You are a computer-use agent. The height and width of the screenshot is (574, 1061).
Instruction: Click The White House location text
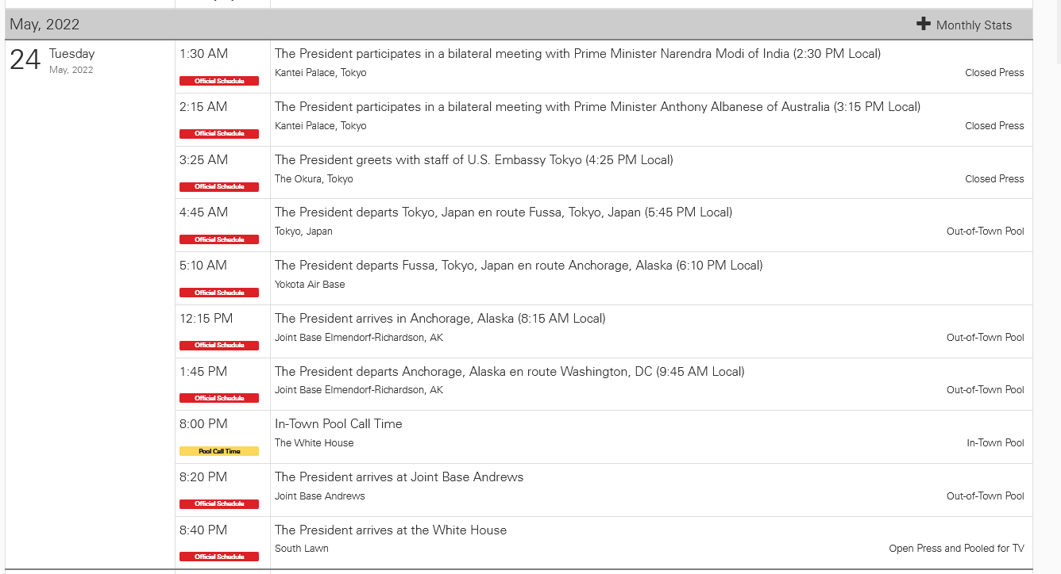tap(314, 443)
